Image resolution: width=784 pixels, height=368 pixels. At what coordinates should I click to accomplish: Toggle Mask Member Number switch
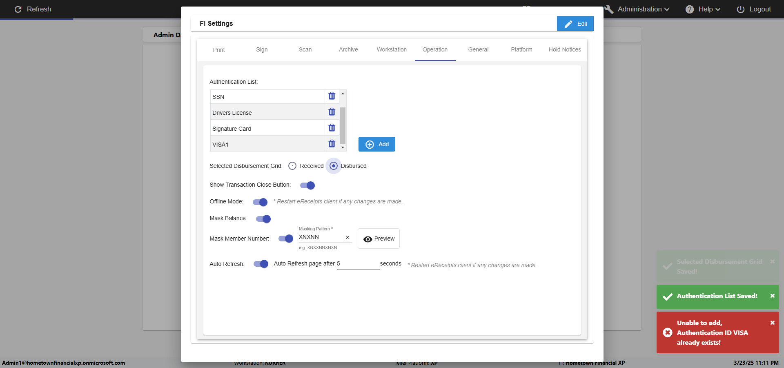286,239
